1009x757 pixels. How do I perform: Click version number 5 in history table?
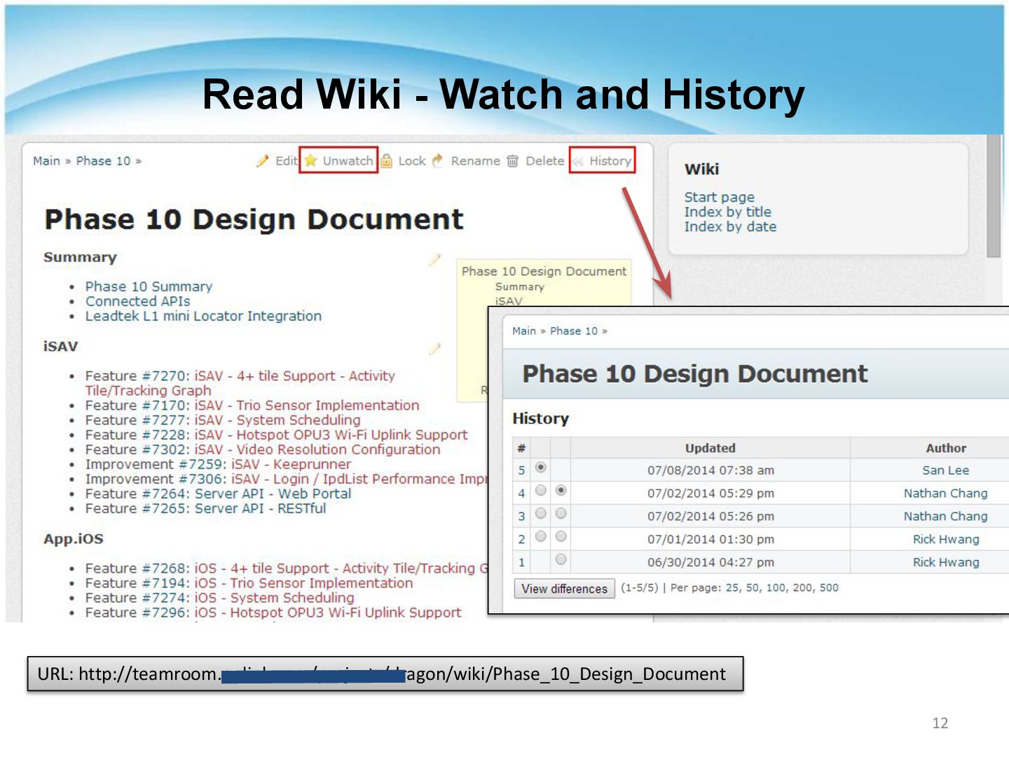pos(521,470)
